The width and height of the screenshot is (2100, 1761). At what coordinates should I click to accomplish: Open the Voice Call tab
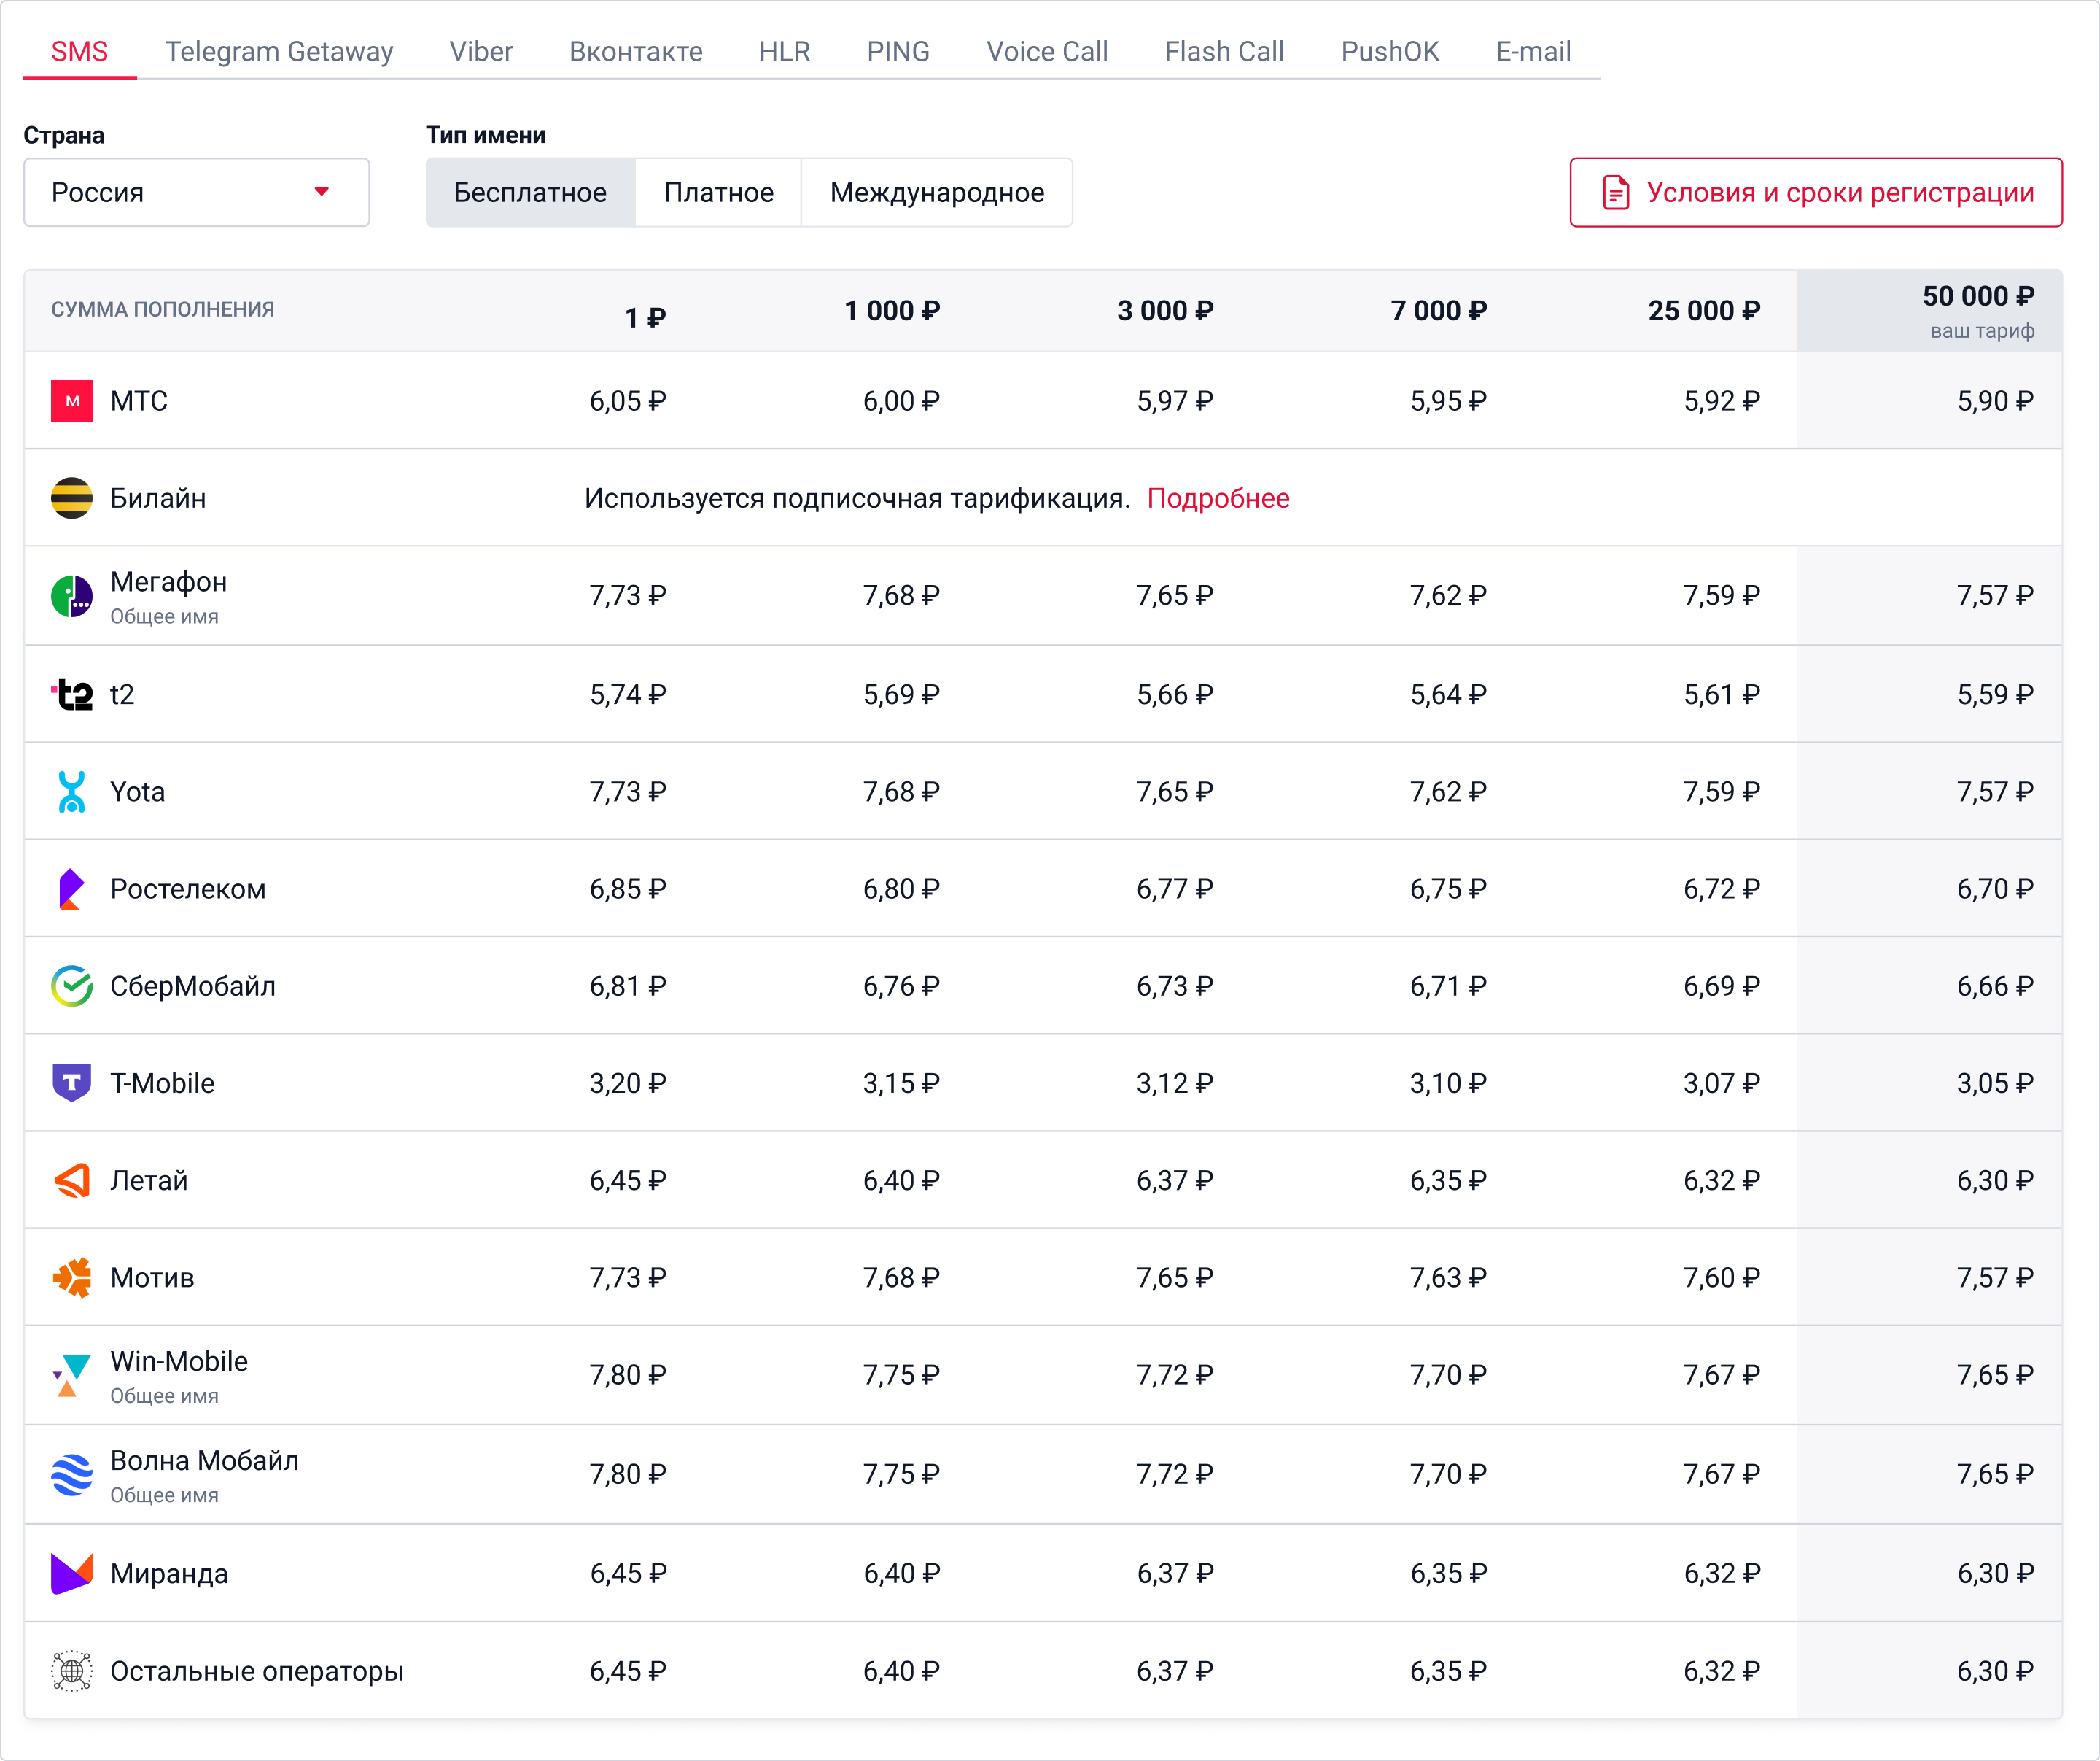pyautogui.click(x=1048, y=51)
